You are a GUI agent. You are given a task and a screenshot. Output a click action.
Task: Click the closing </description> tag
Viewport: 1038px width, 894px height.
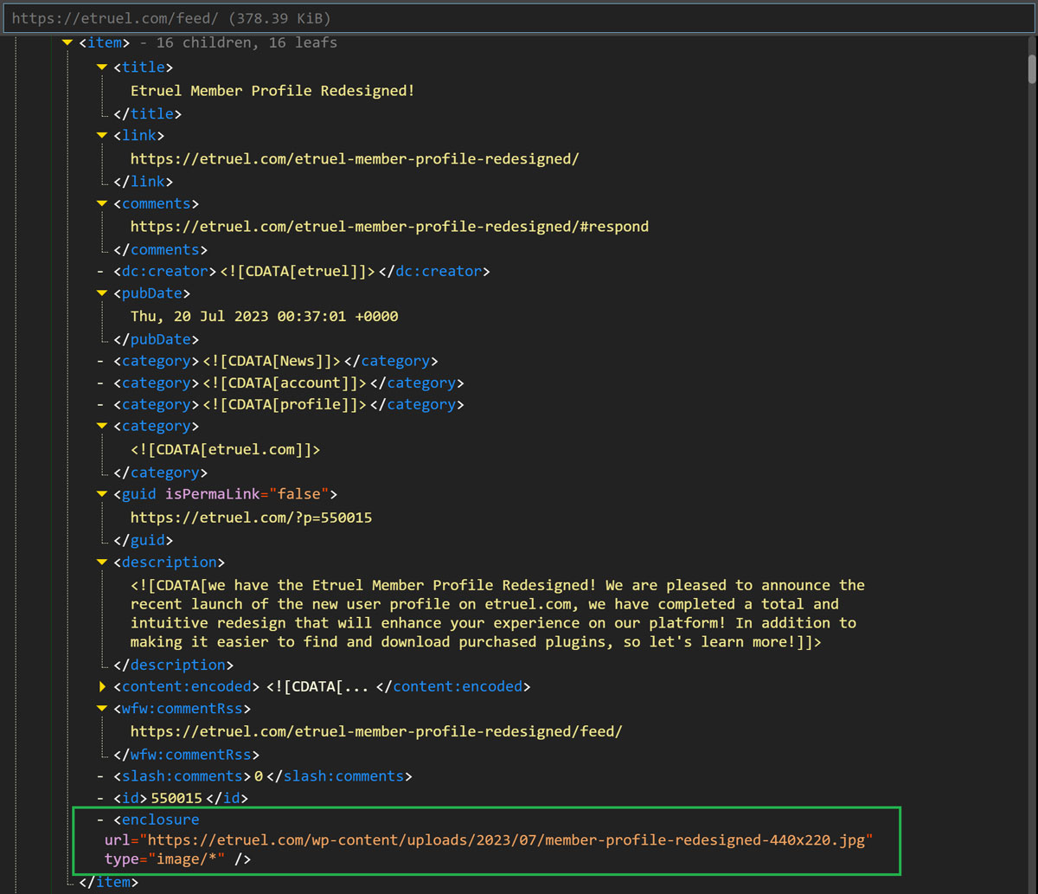coord(173,666)
